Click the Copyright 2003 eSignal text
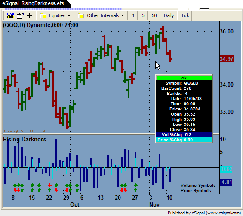243x216 pixels. click(x=25, y=131)
